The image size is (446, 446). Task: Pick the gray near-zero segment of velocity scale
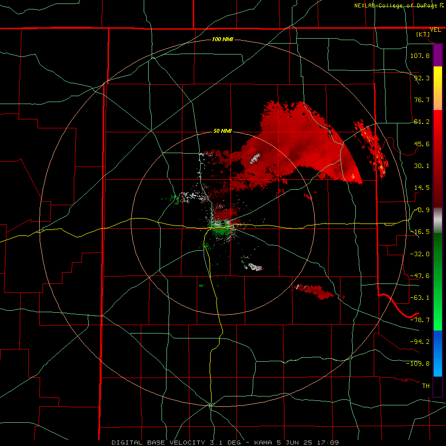pyautogui.click(x=438, y=221)
